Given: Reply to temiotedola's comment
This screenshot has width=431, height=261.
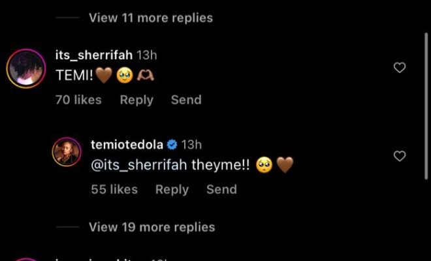Looking at the screenshot, I should 172,189.
